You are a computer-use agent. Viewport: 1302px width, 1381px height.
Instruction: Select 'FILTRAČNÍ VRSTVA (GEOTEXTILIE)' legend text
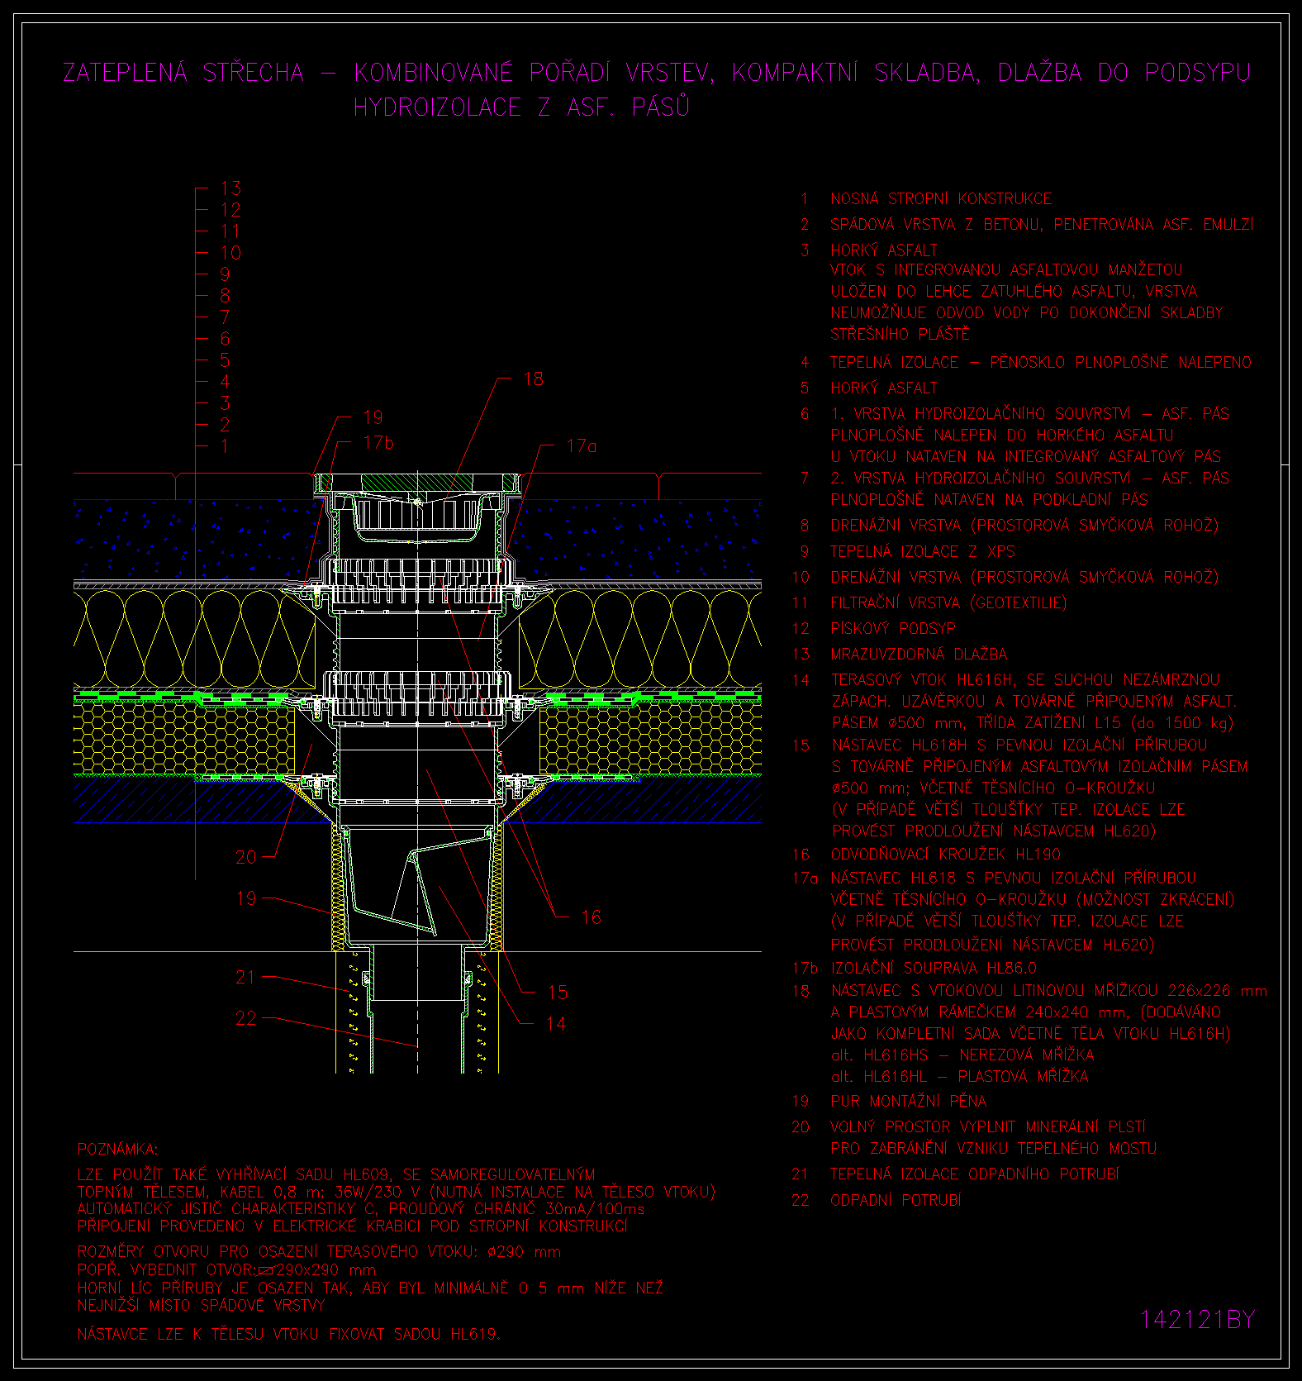[948, 602]
